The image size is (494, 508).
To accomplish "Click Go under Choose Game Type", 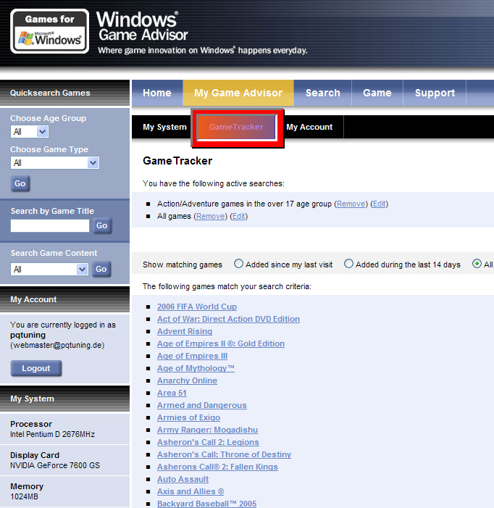I will [20, 183].
